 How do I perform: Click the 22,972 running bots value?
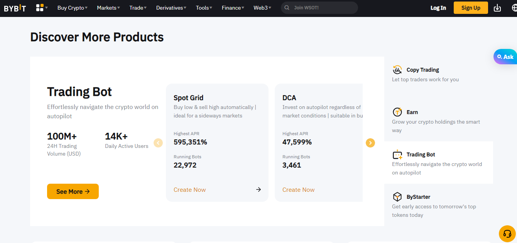(x=185, y=165)
